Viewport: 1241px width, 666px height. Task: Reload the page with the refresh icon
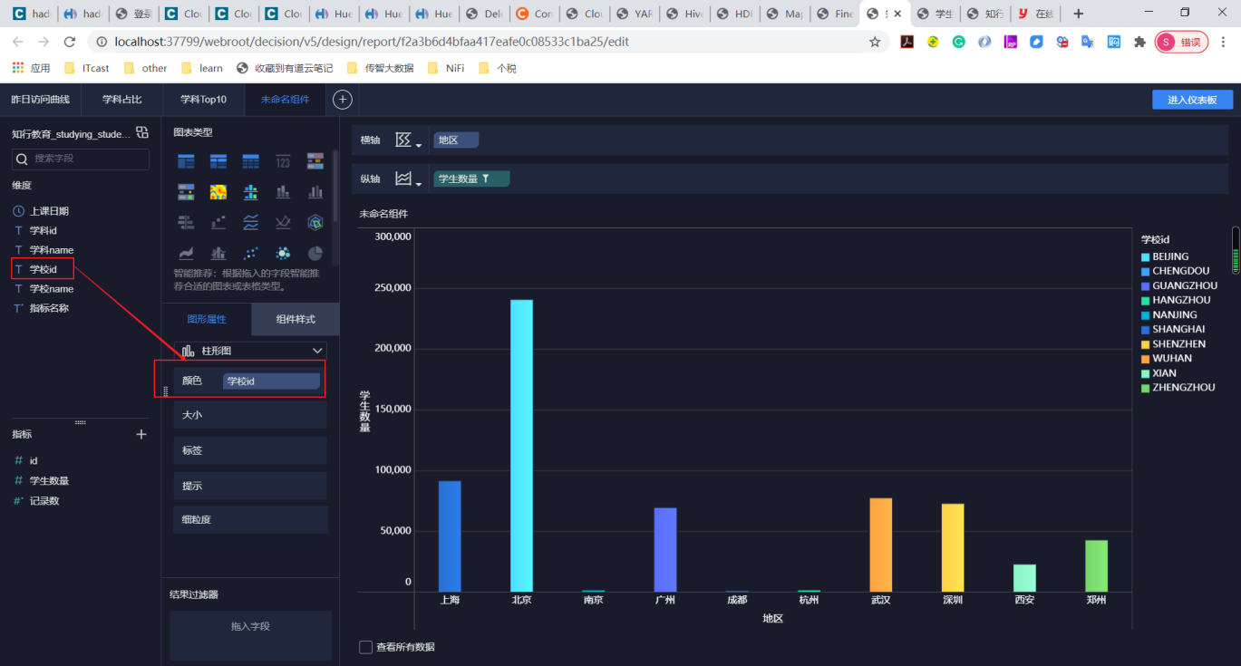[70, 42]
